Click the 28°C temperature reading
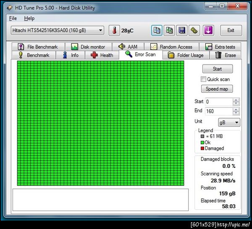 (x=127, y=31)
